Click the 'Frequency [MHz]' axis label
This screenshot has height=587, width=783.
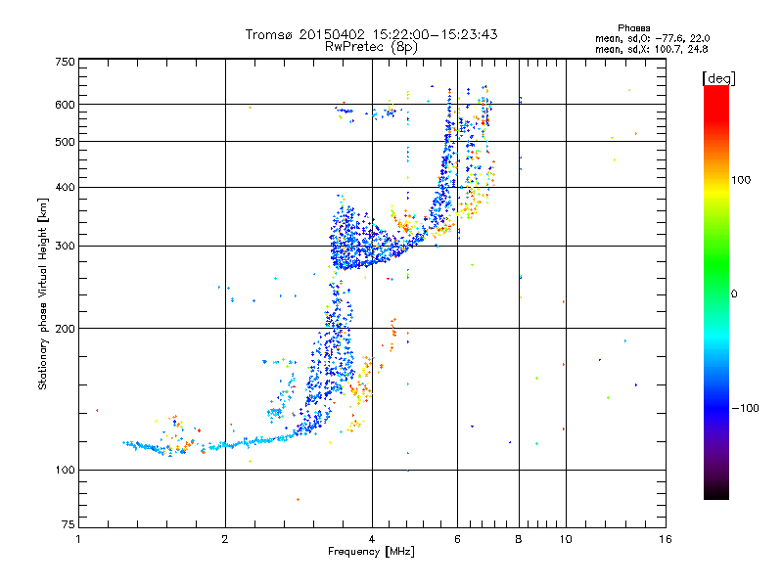click(371, 552)
